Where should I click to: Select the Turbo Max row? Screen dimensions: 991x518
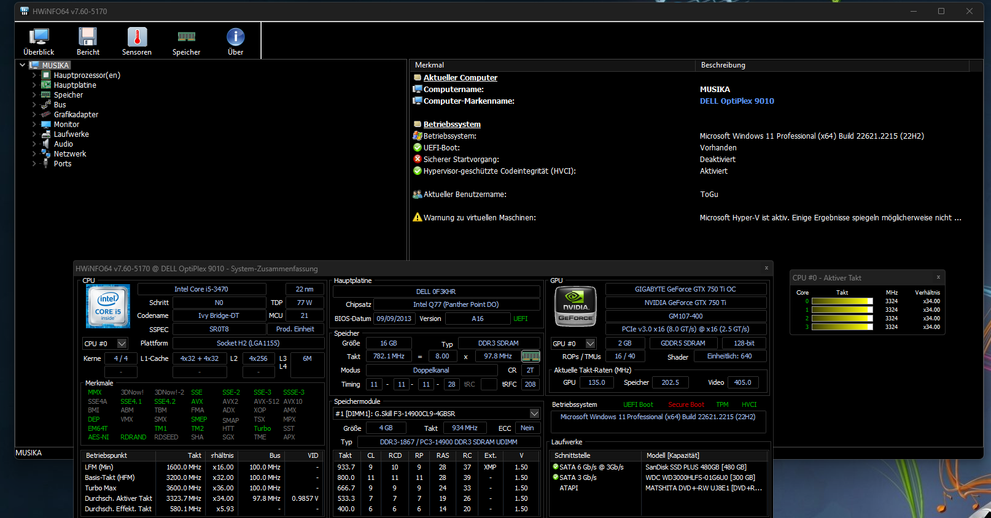coord(202,488)
